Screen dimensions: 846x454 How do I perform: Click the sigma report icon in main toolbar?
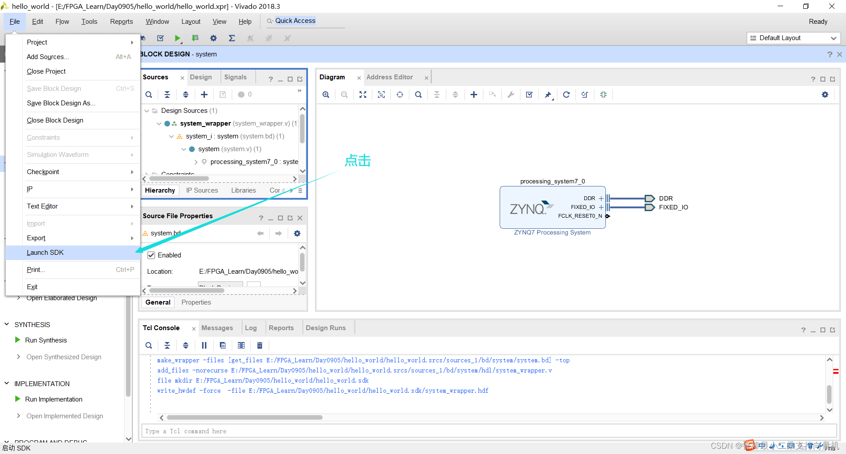(x=232, y=38)
